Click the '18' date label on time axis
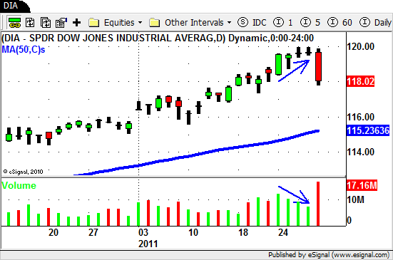The width and height of the screenshot is (393, 260). coord(243,232)
